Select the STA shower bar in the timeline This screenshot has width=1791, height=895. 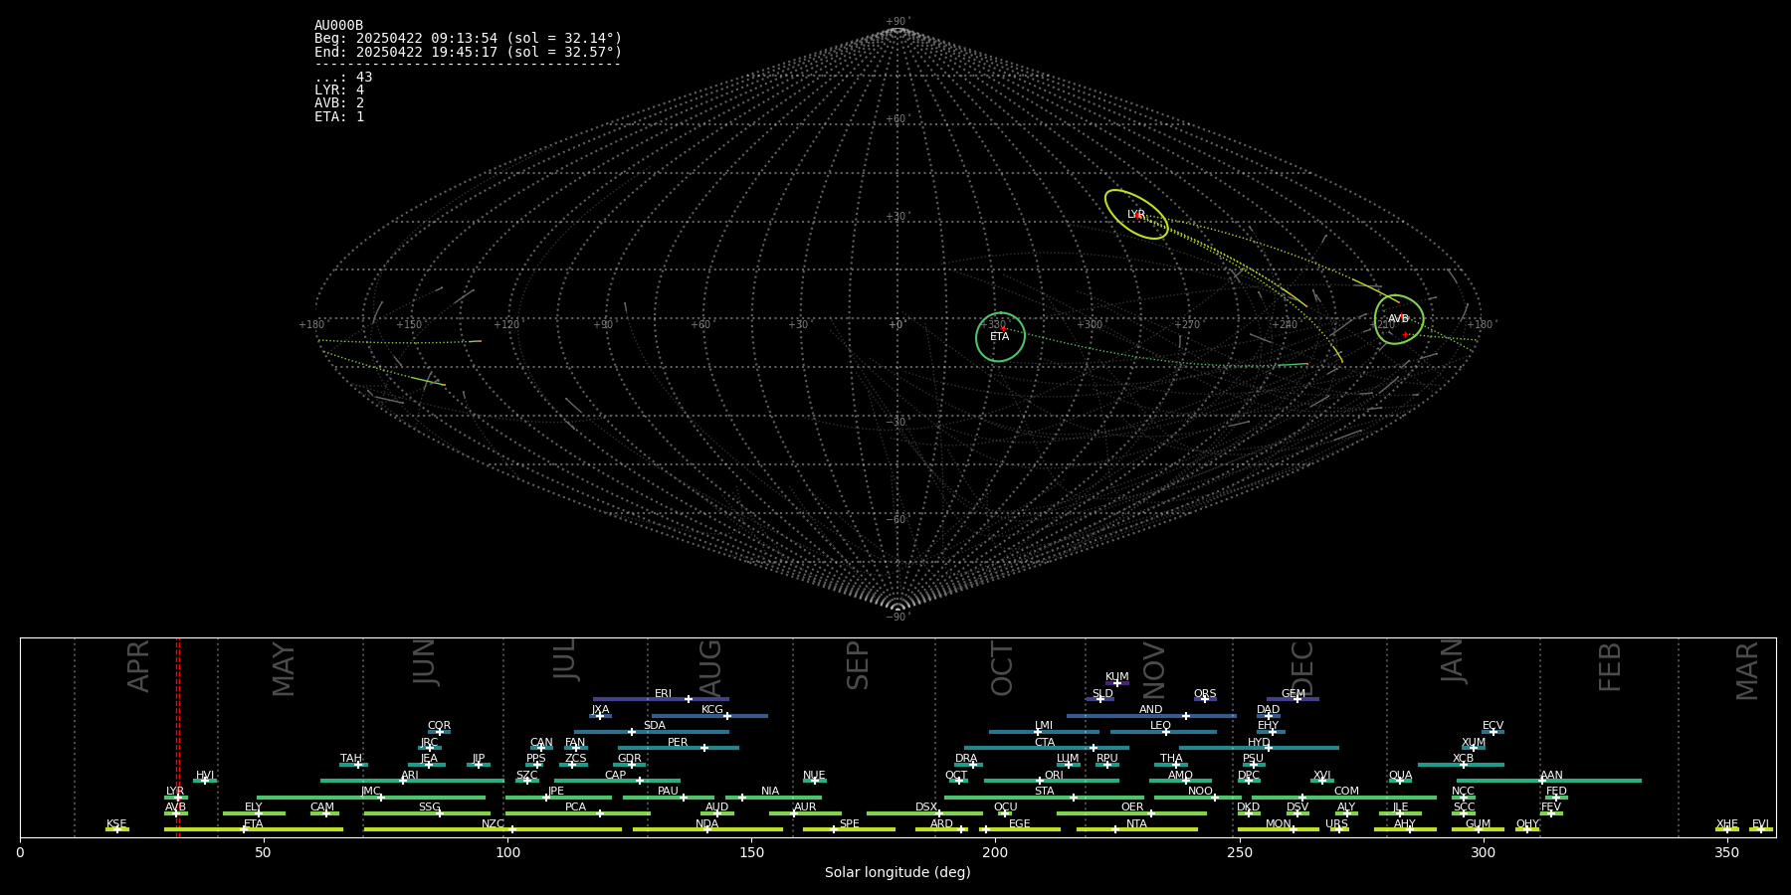click(1044, 797)
